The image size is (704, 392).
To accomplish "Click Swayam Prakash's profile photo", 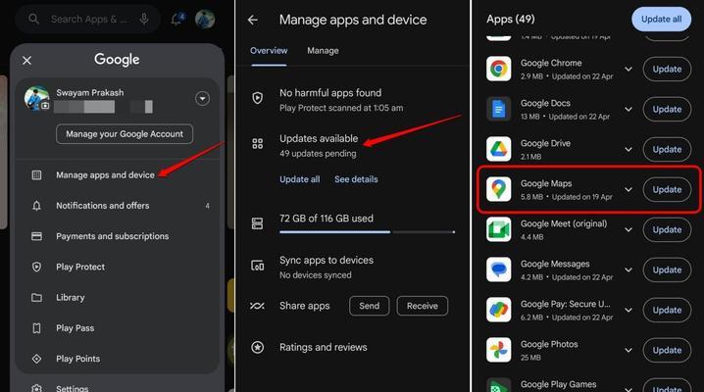I will (x=37, y=98).
